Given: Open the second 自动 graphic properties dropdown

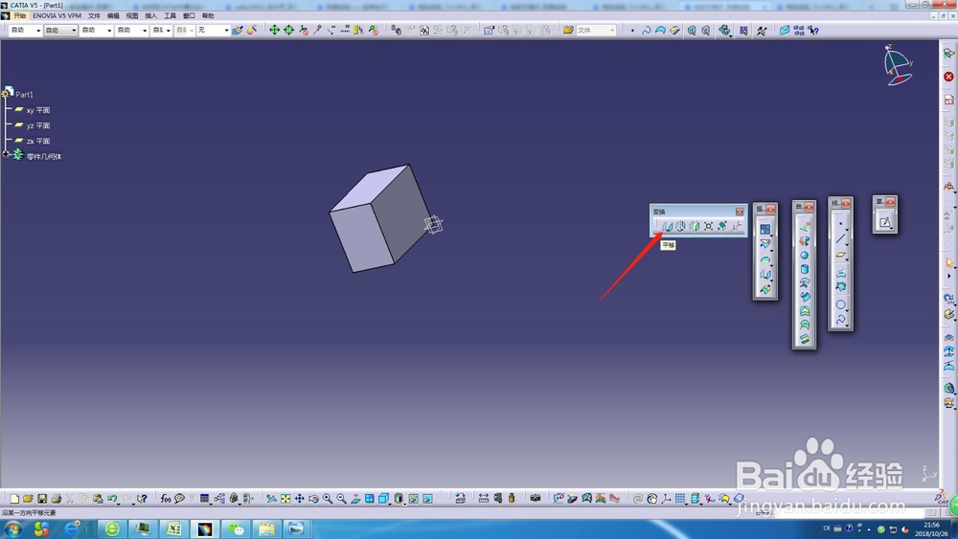Looking at the screenshot, I should 60,30.
